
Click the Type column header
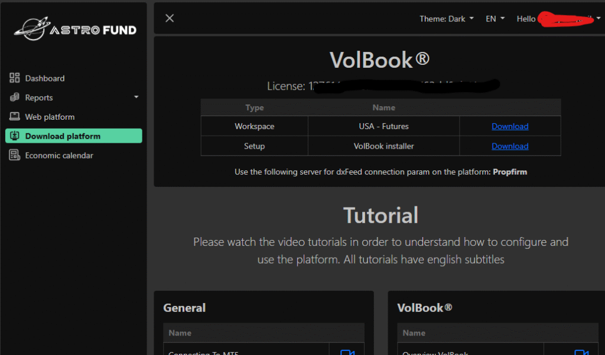[x=255, y=107]
